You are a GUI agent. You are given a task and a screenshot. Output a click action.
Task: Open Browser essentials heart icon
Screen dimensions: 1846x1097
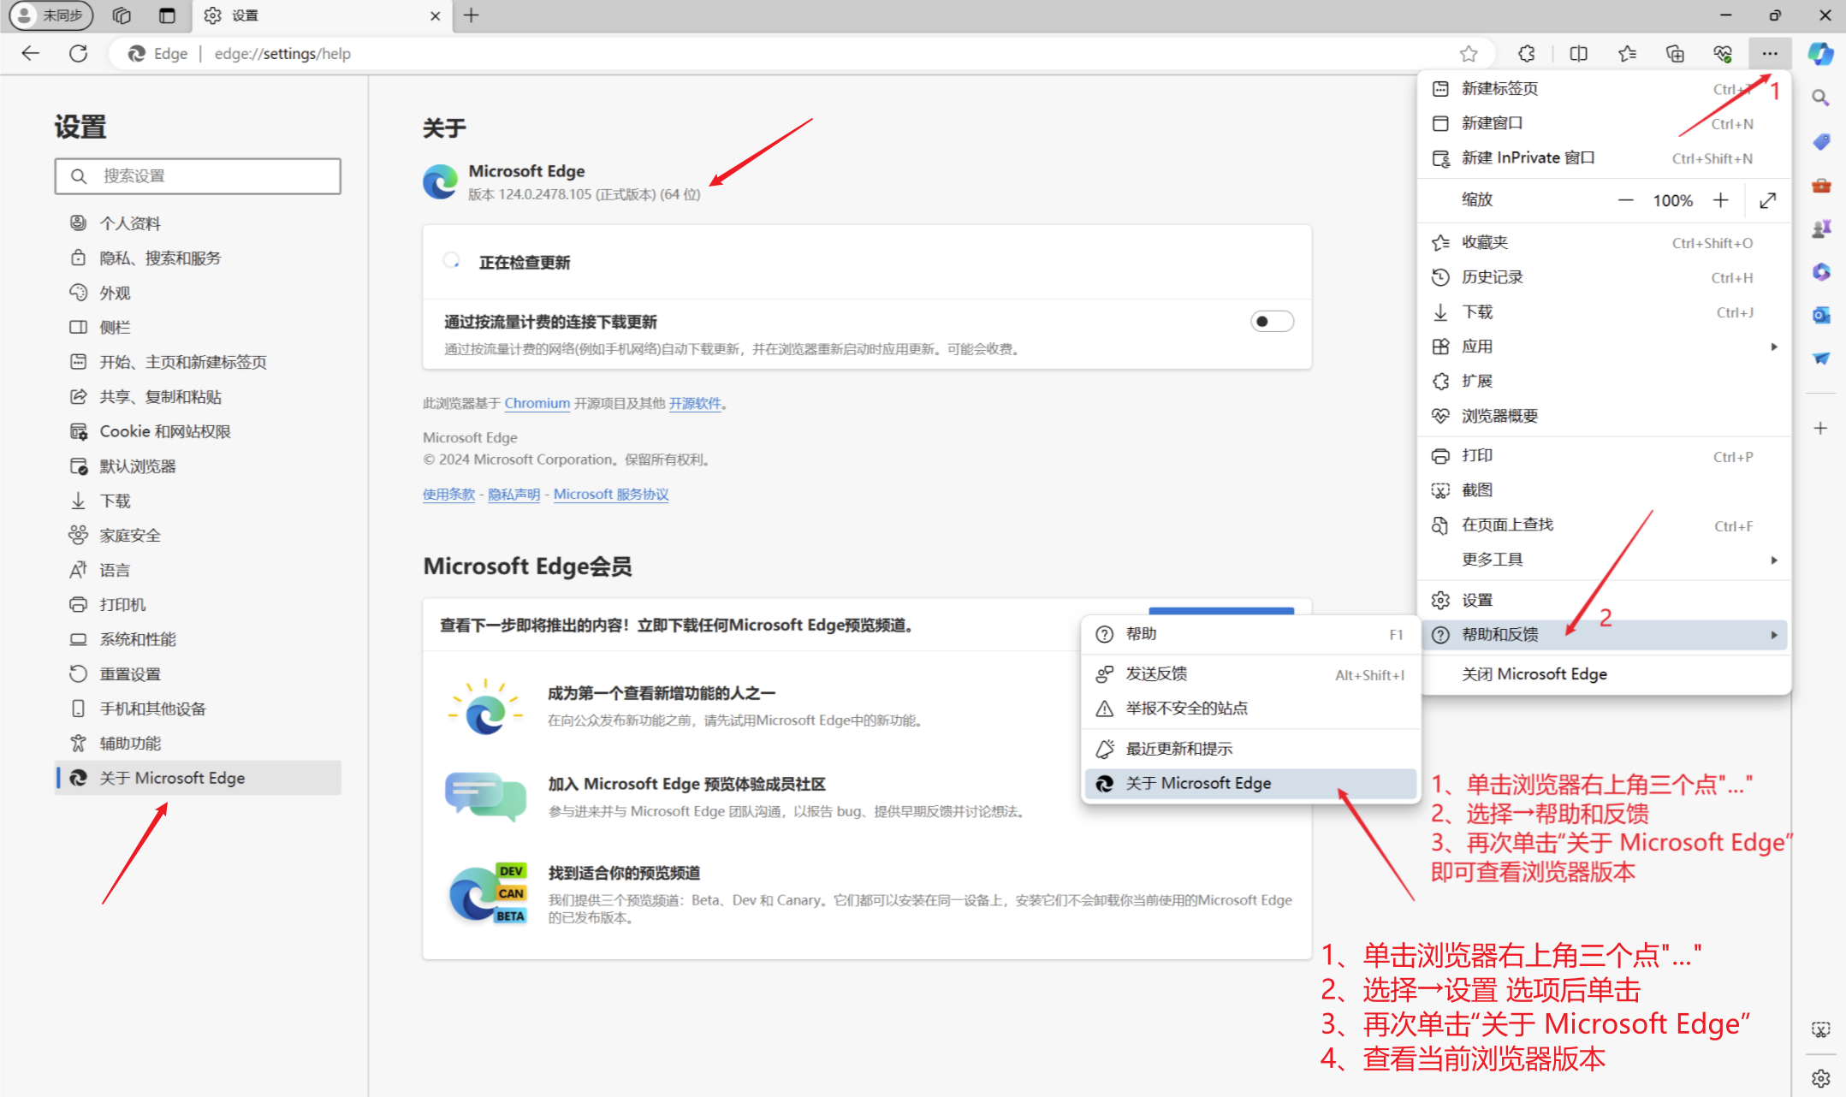[1723, 53]
